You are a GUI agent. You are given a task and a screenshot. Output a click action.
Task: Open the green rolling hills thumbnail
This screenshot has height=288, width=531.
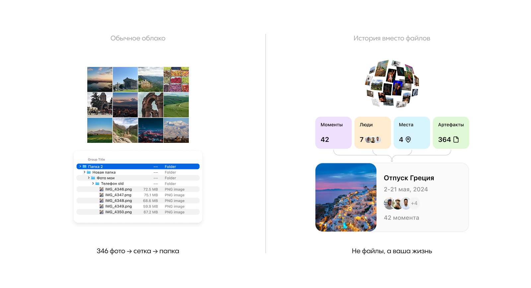click(x=176, y=105)
